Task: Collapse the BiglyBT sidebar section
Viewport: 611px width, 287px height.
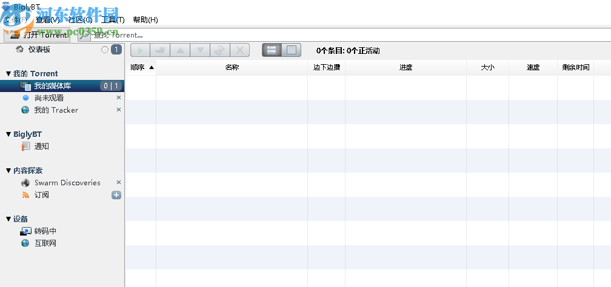Action: [x=8, y=134]
